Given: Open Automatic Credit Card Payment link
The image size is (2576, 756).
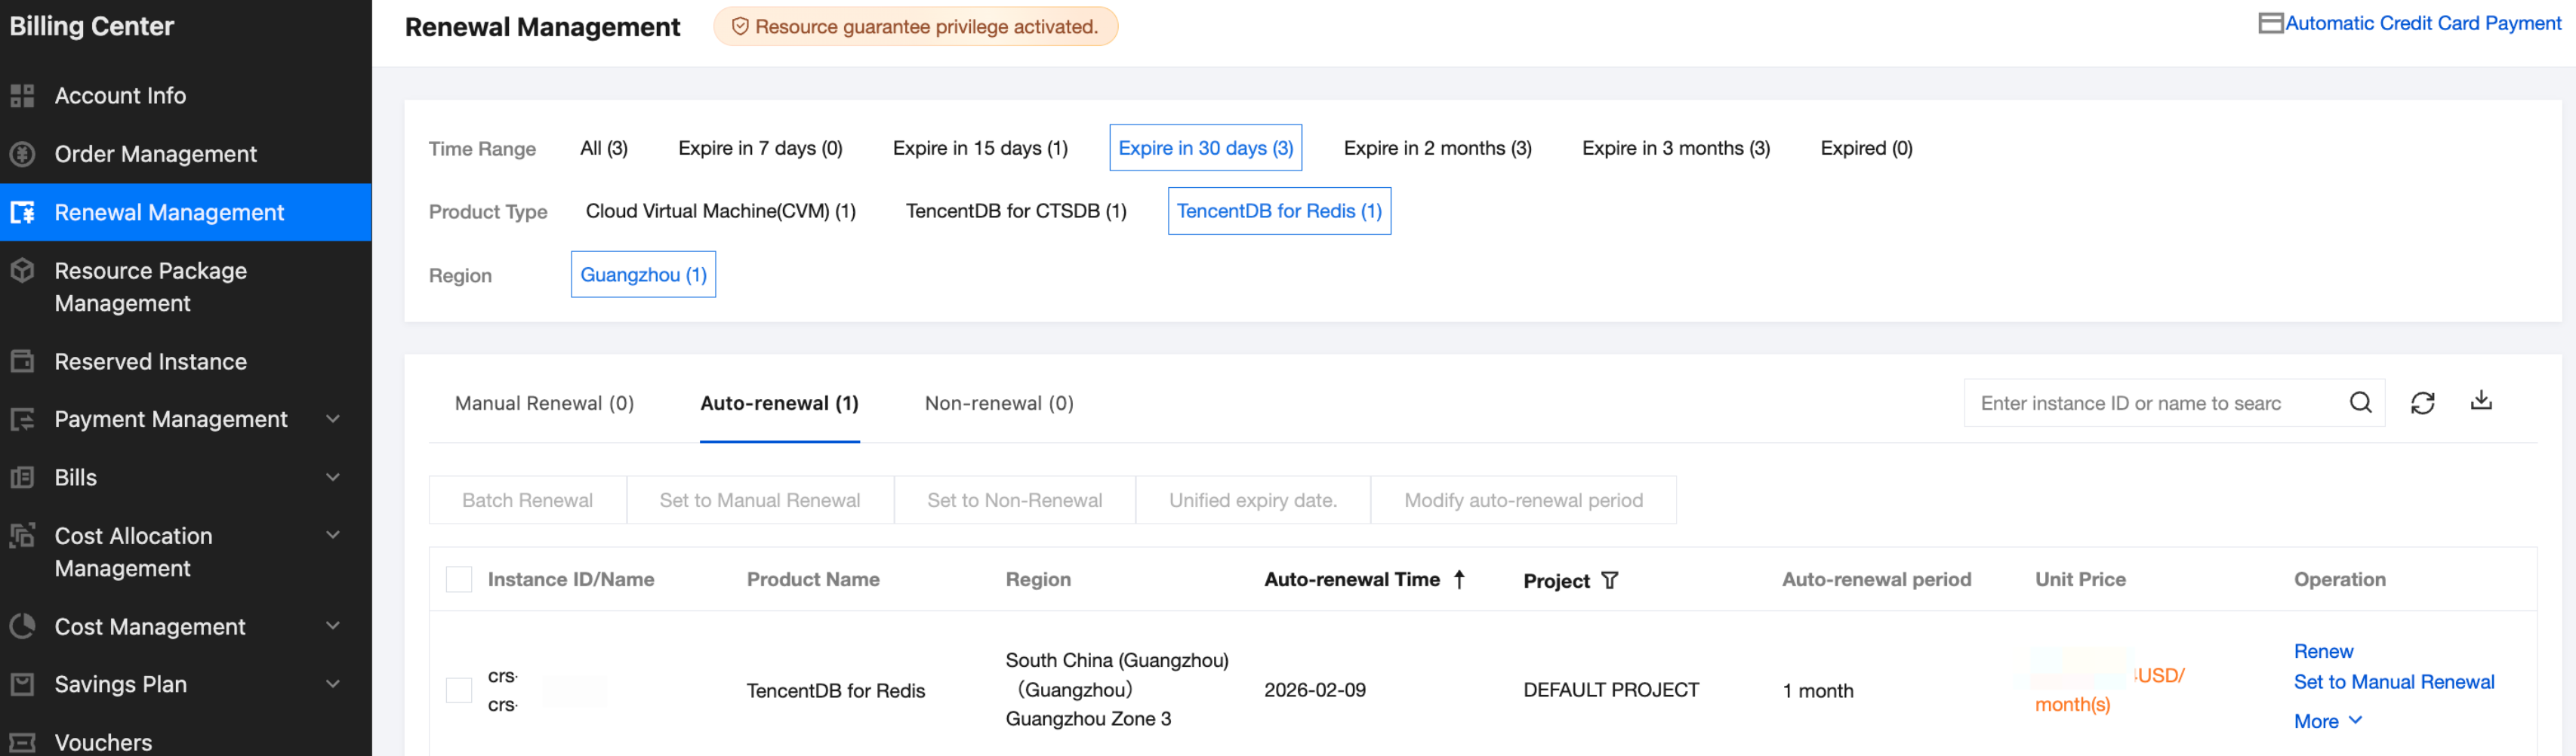Looking at the screenshot, I should 2421,23.
